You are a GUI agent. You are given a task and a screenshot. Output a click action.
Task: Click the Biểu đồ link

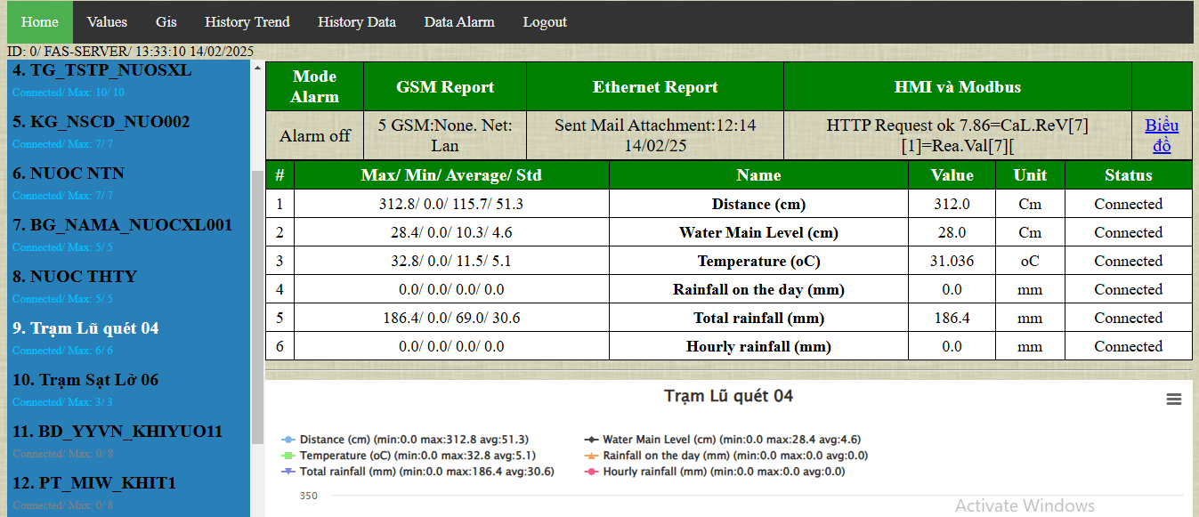click(x=1161, y=135)
